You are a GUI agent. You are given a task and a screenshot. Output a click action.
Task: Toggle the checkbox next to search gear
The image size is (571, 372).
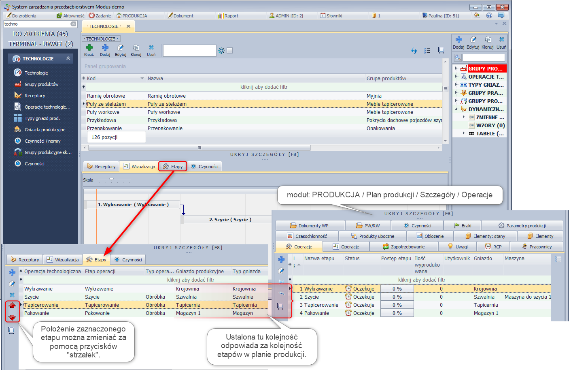[230, 51]
